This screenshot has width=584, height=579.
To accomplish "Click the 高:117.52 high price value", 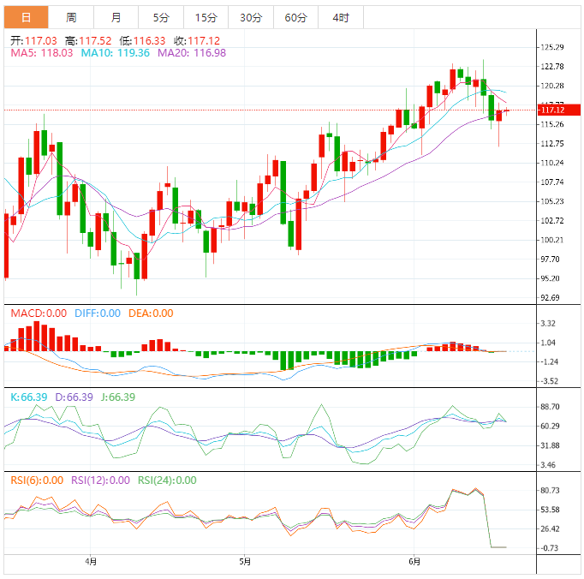I will coord(88,40).
